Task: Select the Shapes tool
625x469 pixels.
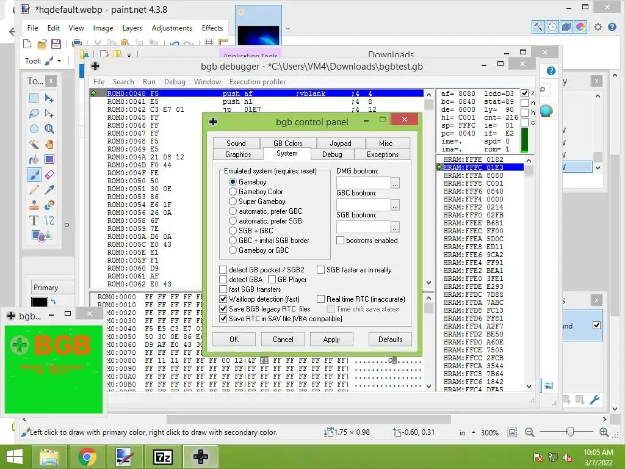Action: coord(42,236)
